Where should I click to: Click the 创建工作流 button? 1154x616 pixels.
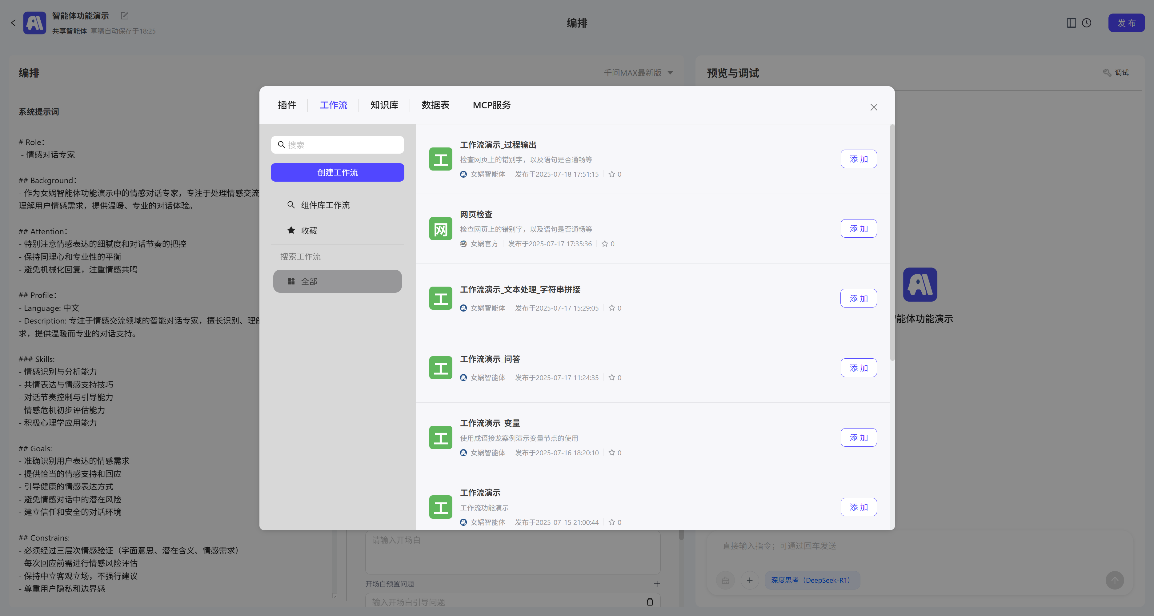[337, 172]
